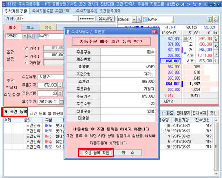Click the help question mark in title bar
Image resolution: width=222 pixels, height=178 pixels.
click(x=200, y=4)
